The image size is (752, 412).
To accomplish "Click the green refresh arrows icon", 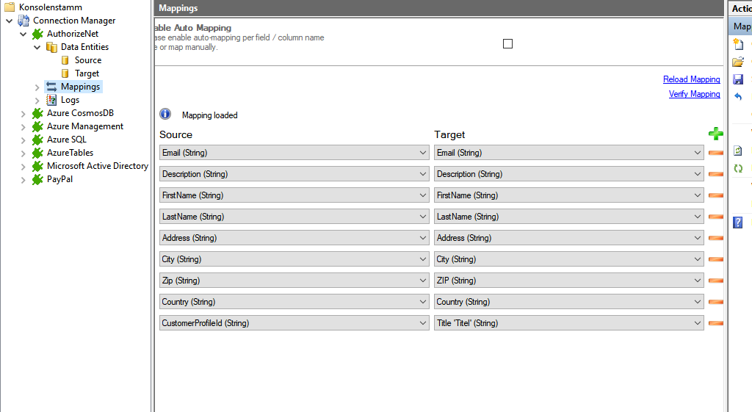I will coord(738,168).
